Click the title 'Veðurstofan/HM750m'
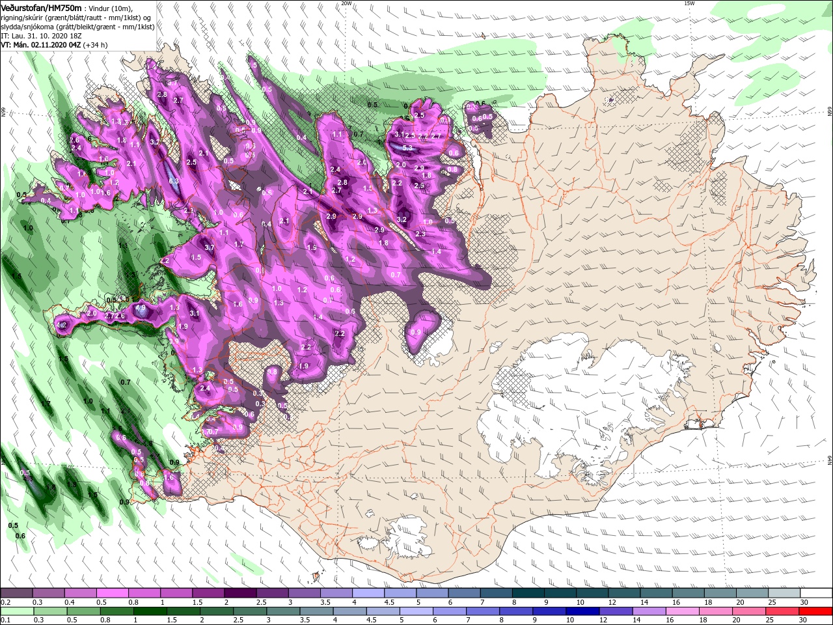Image resolution: width=833 pixels, height=625 pixels. pos(41,7)
